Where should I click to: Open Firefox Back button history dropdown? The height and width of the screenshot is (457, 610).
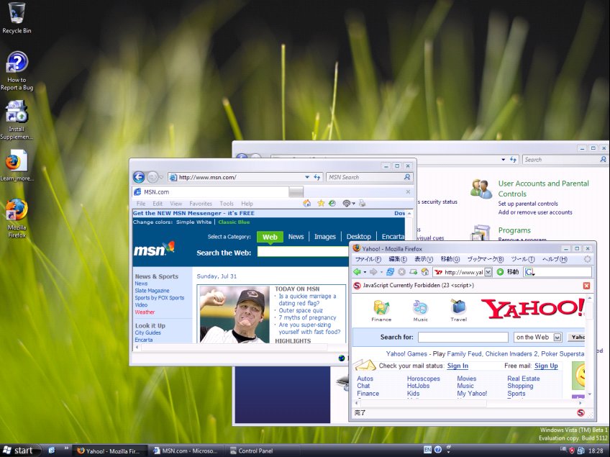coord(365,272)
